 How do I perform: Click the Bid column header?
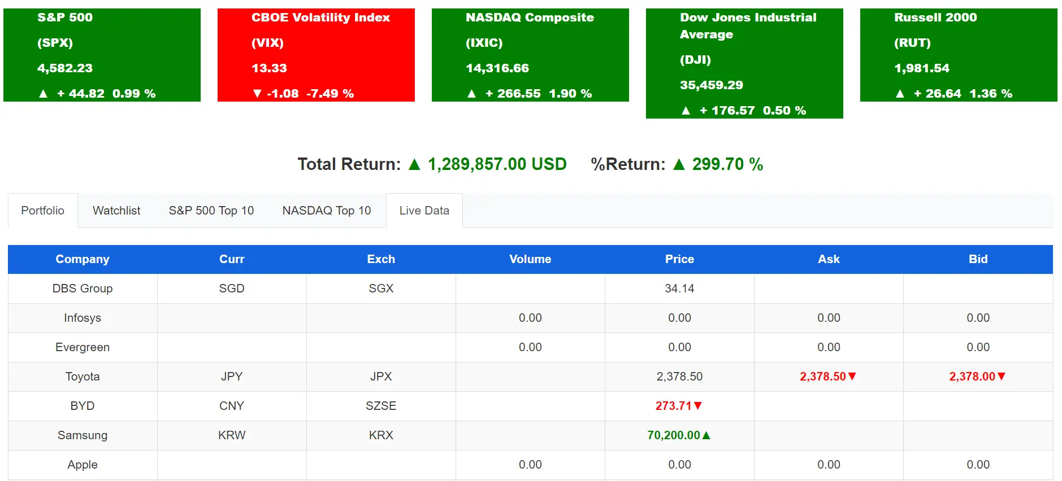pos(978,259)
